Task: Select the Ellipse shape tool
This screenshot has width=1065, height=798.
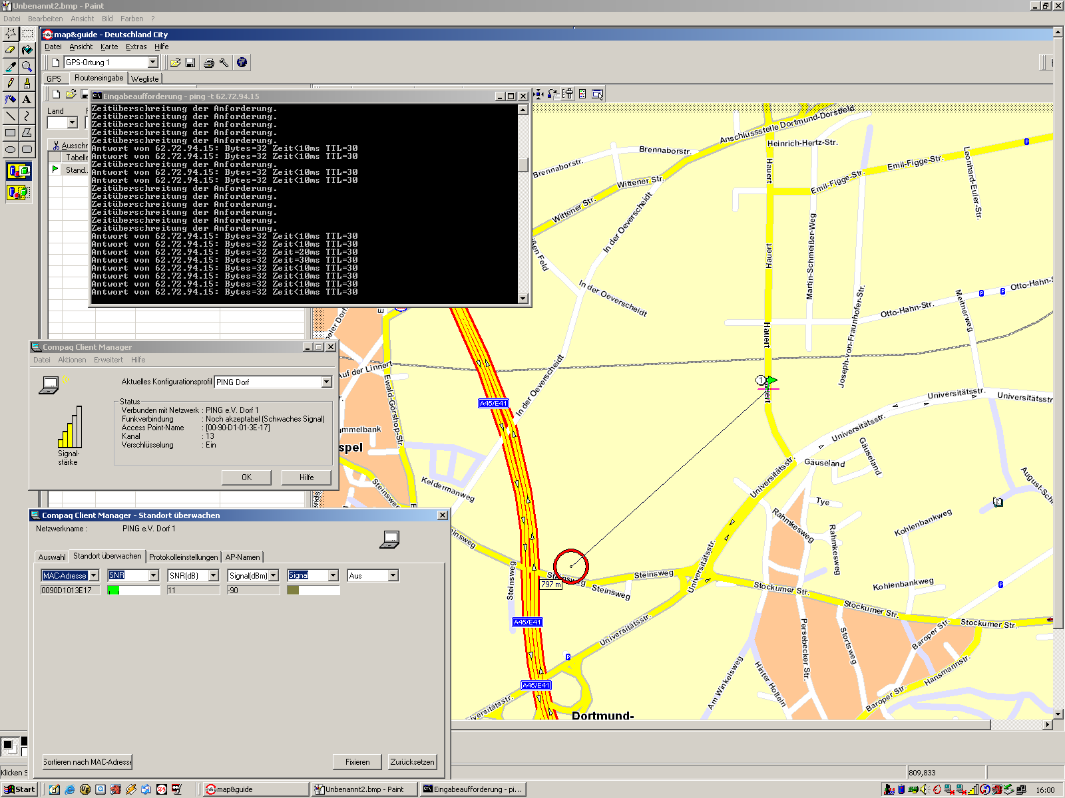Action: click(x=11, y=150)
